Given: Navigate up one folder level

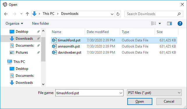Looking at the screenshot, I should pyautogui.click(x=27, y=14).
